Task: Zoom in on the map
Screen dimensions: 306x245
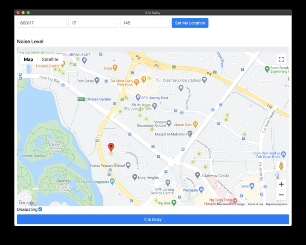Action: pyautogui.click(x=281, y=184)
